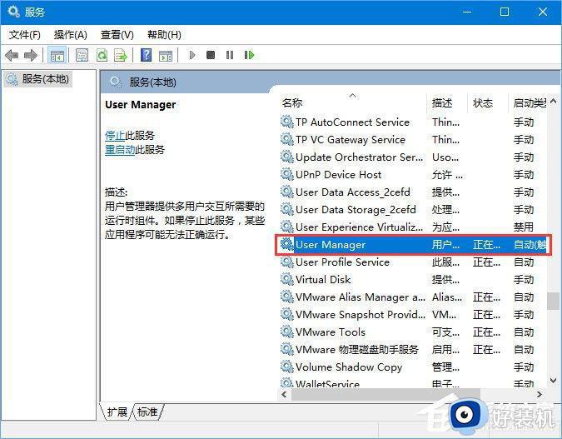
Task: Toggle the show/hide console tree icon
Action: (57, 55)
